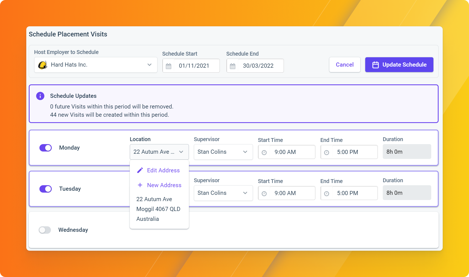
Task: Collapse the 22 Autum Ave location dropdown
Action: tap(159, 152)
